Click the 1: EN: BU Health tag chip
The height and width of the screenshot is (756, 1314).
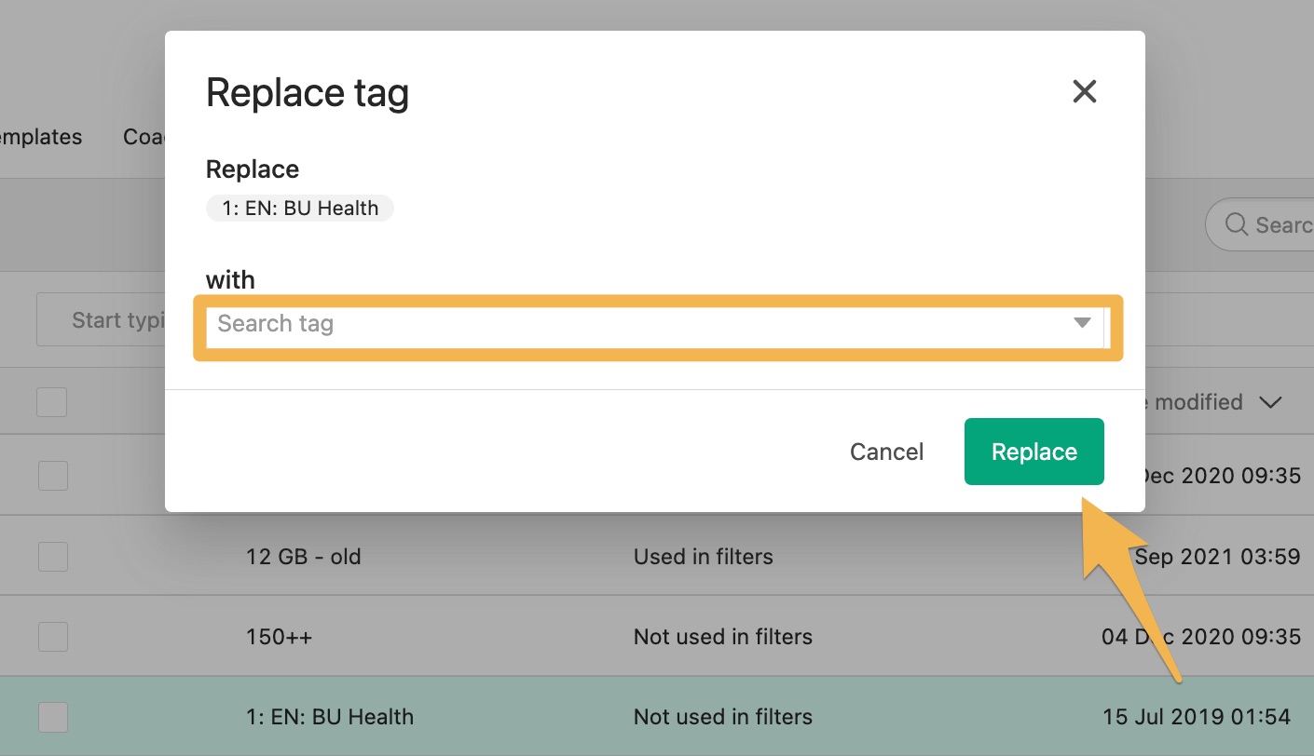[300, 209]
